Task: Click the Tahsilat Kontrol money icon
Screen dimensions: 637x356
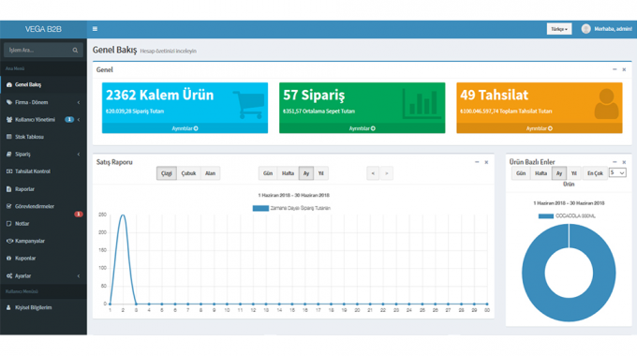Action: point(9,171)
